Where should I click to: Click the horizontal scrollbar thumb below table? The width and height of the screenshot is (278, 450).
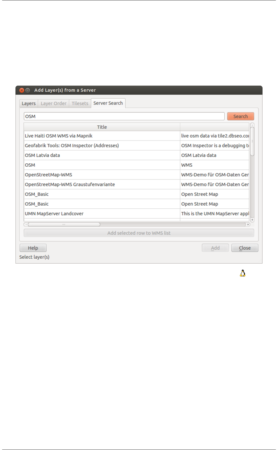(x=64, y=225)
